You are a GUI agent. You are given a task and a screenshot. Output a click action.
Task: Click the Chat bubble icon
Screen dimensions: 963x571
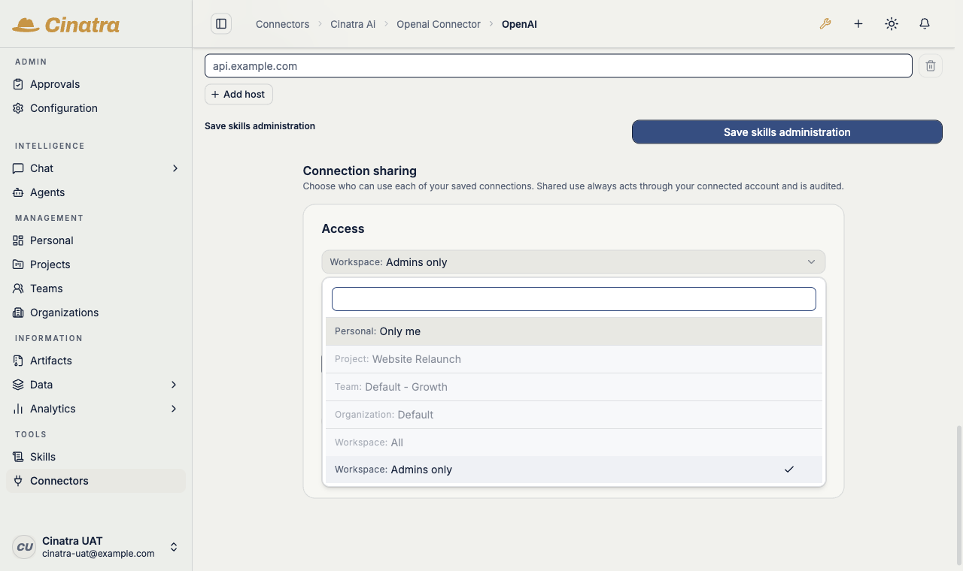point(18,168)
